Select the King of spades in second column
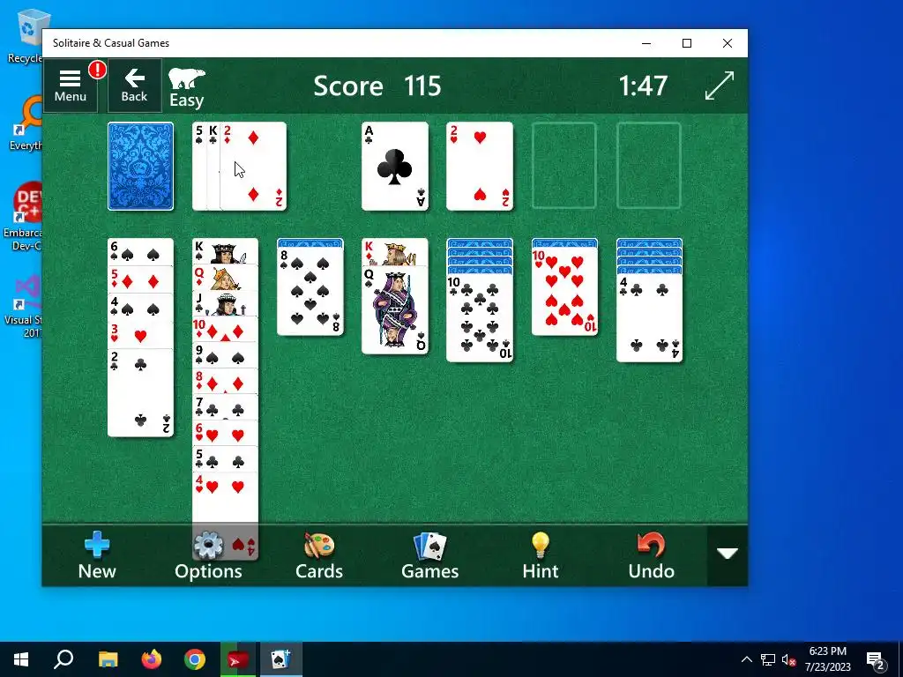The image size is (903, 677). [x=225, y=251]
